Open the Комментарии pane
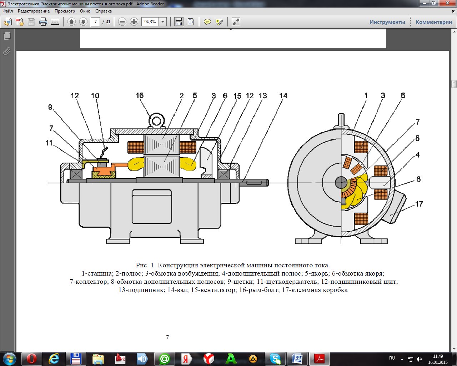The width and height of the screenshot is (457, 366). [433, 22]
